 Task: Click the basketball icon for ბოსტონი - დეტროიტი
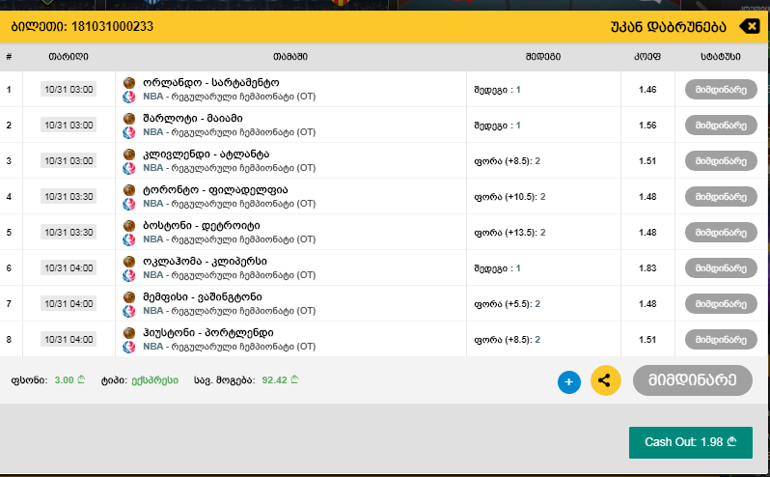pyautogui.click(x=129, y=226)
